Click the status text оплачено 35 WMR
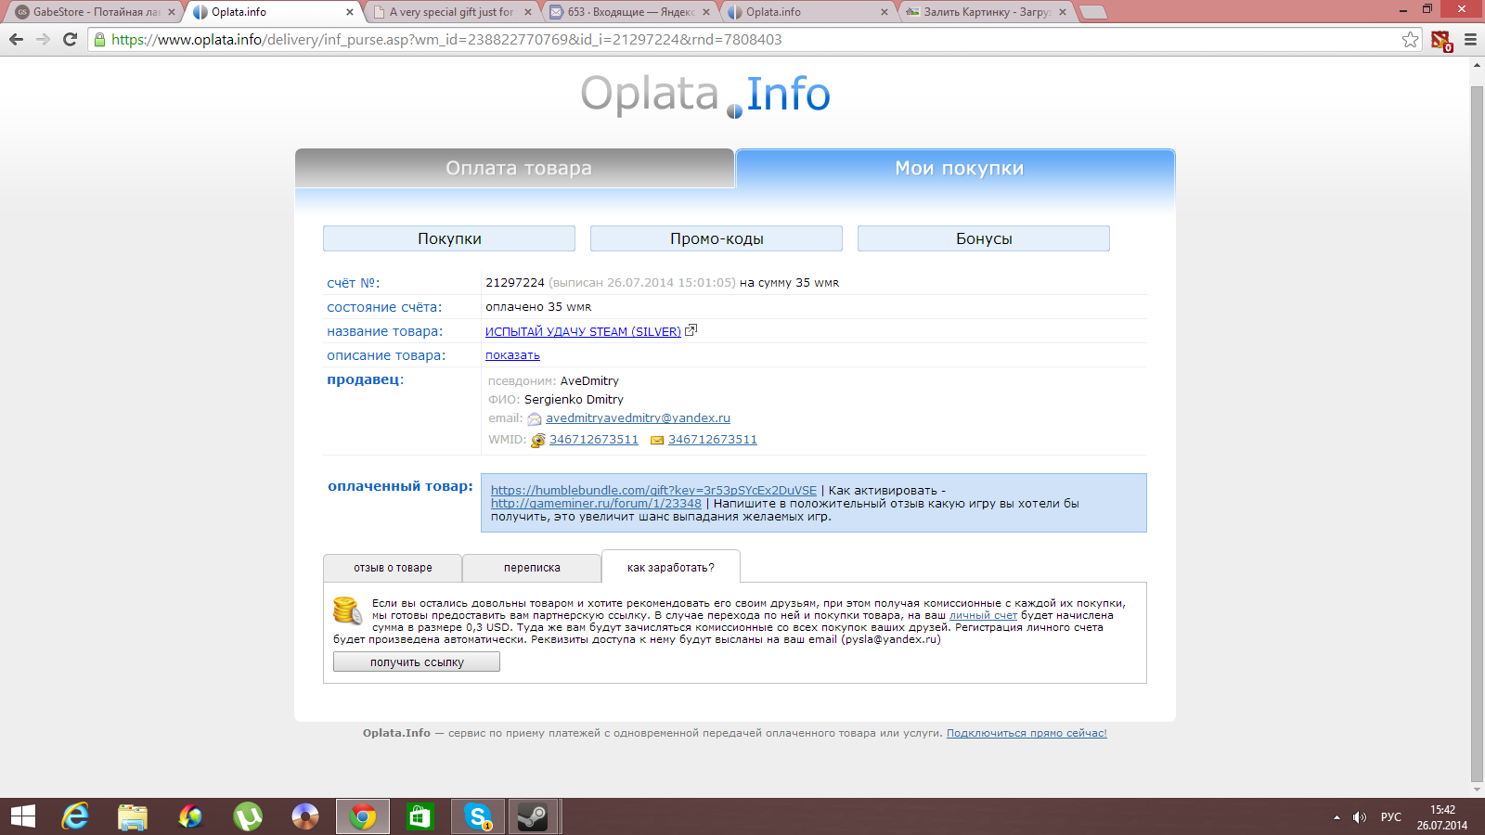Screen dimensions: 1485x835 pos(538,307)
